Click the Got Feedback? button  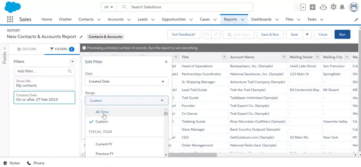pos(184,35)
